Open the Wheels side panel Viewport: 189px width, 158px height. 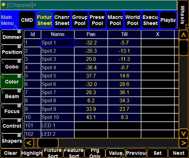[183, 15]
